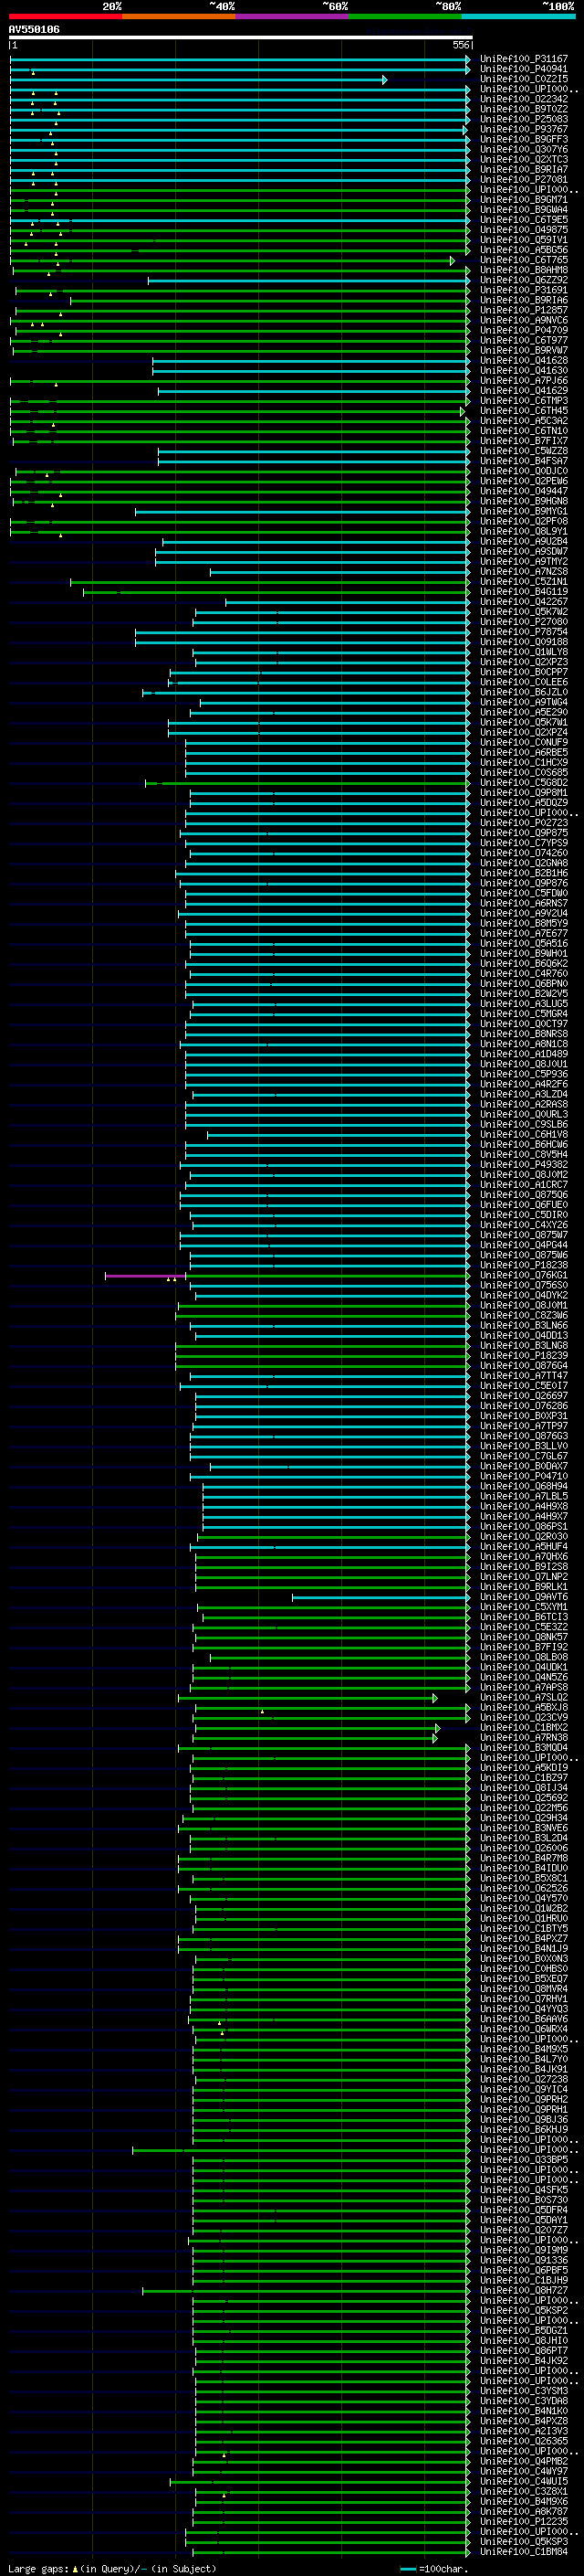The width and height of the screenshot is (584, 2576).
Task: Select hit label UniRef100_B9MYG1
Action: [524, 511]
